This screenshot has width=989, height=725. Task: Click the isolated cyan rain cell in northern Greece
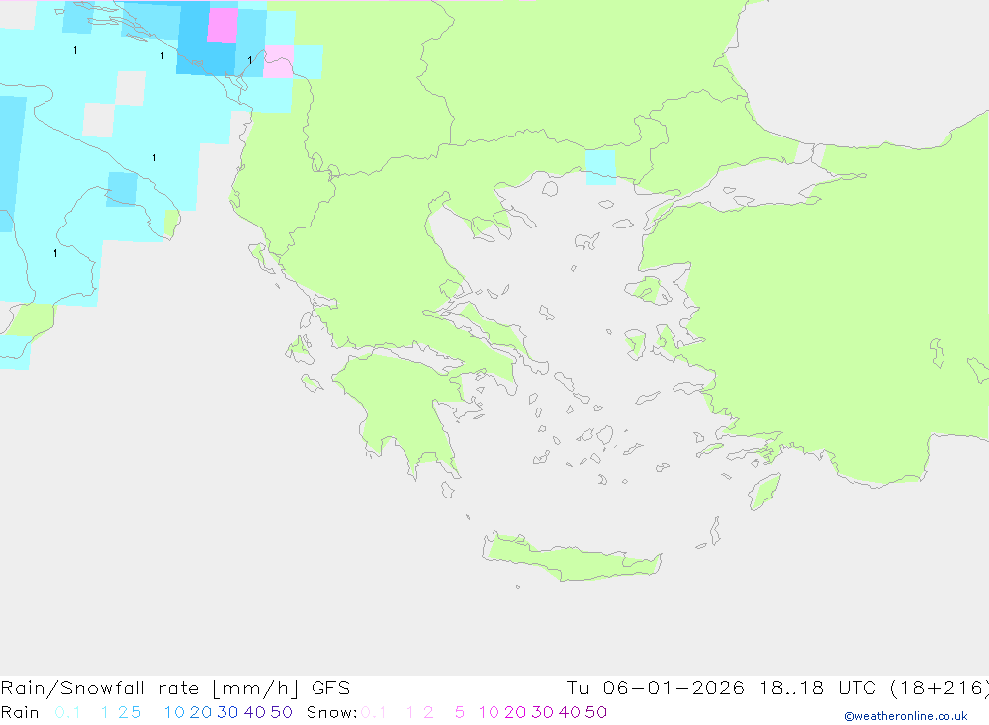600,167
